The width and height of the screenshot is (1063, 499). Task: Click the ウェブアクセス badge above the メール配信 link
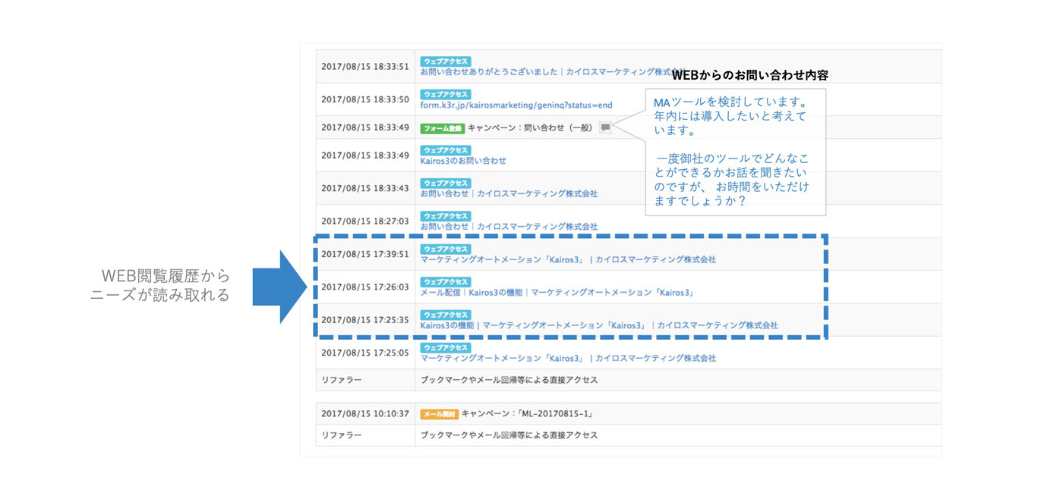446,282
